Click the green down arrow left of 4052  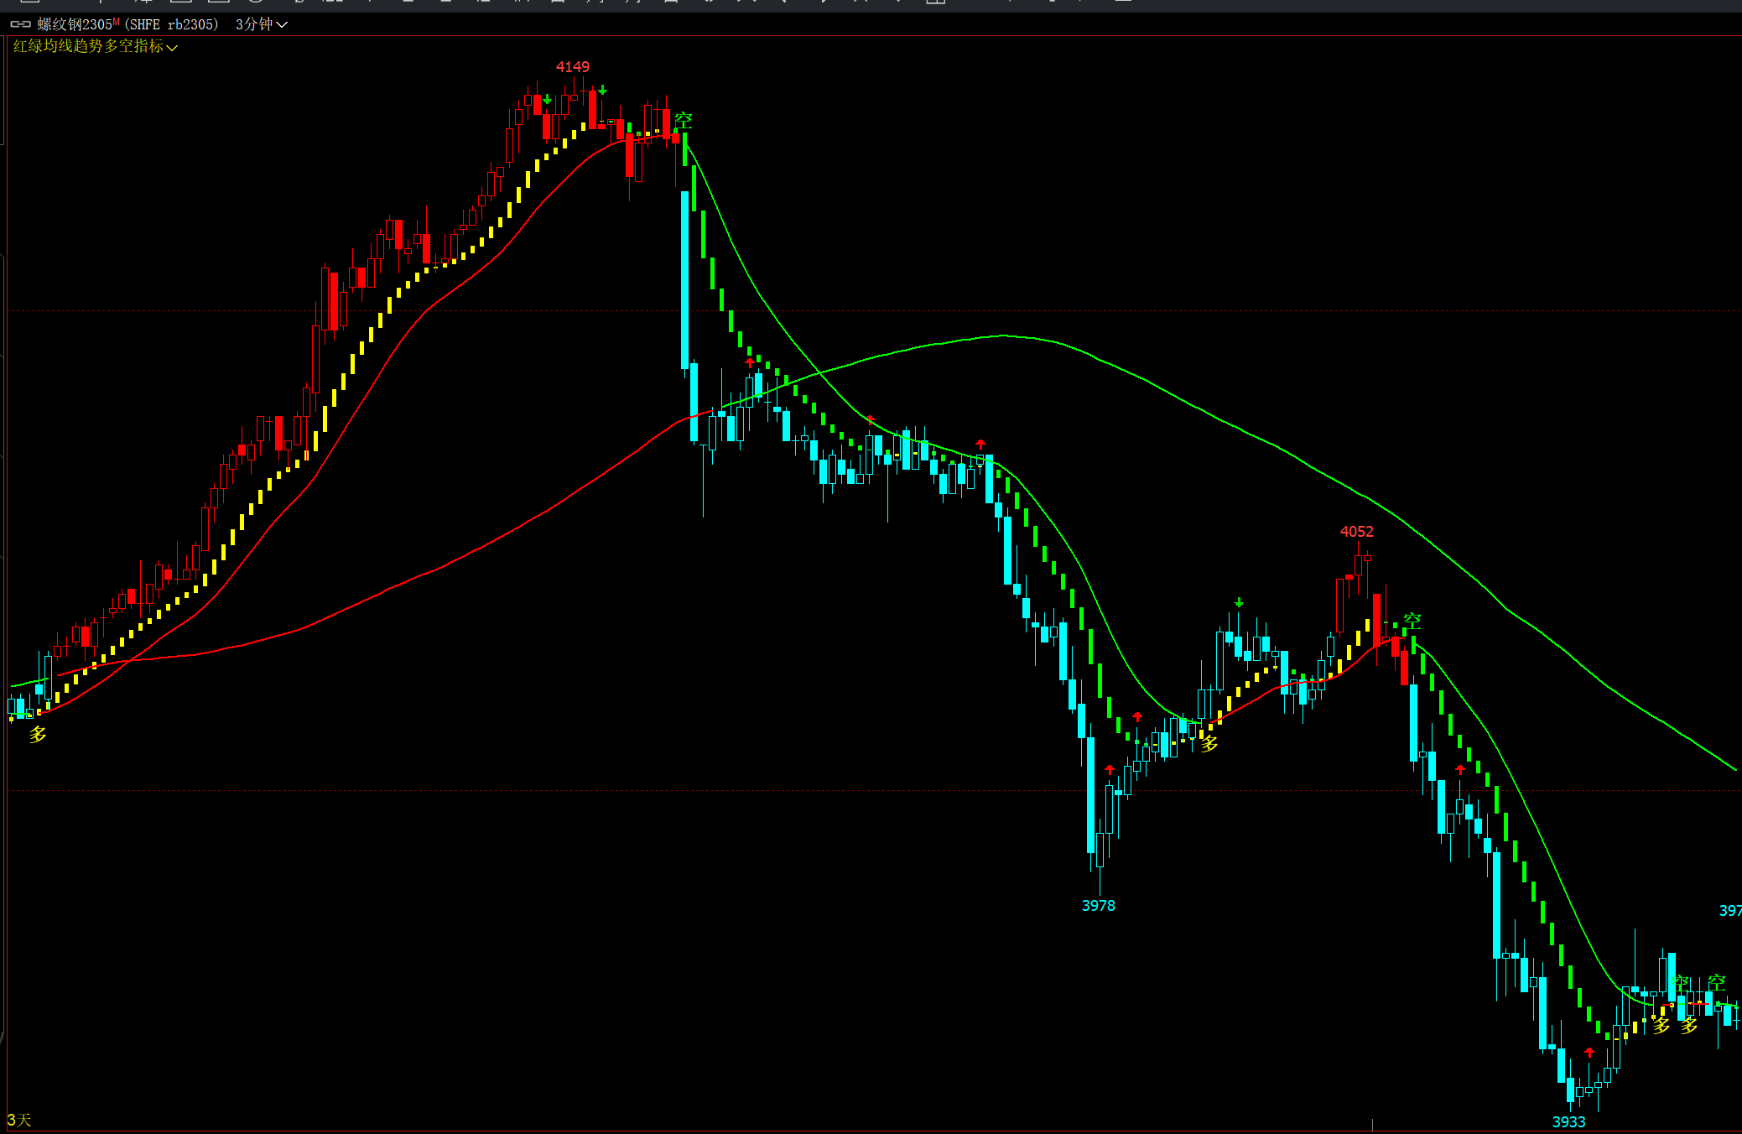pyautogui.click(x=1239, y=602)
